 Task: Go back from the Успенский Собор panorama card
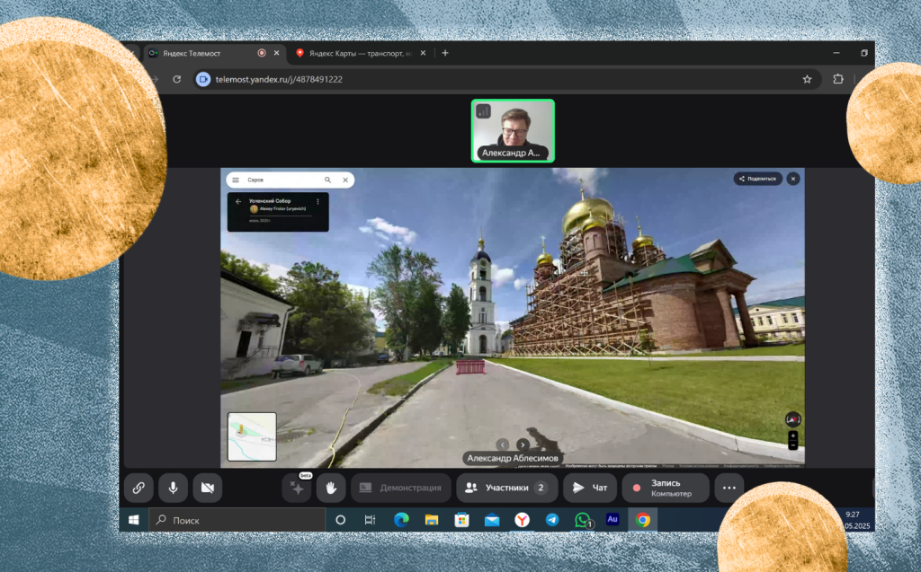[x=238, y=201]
